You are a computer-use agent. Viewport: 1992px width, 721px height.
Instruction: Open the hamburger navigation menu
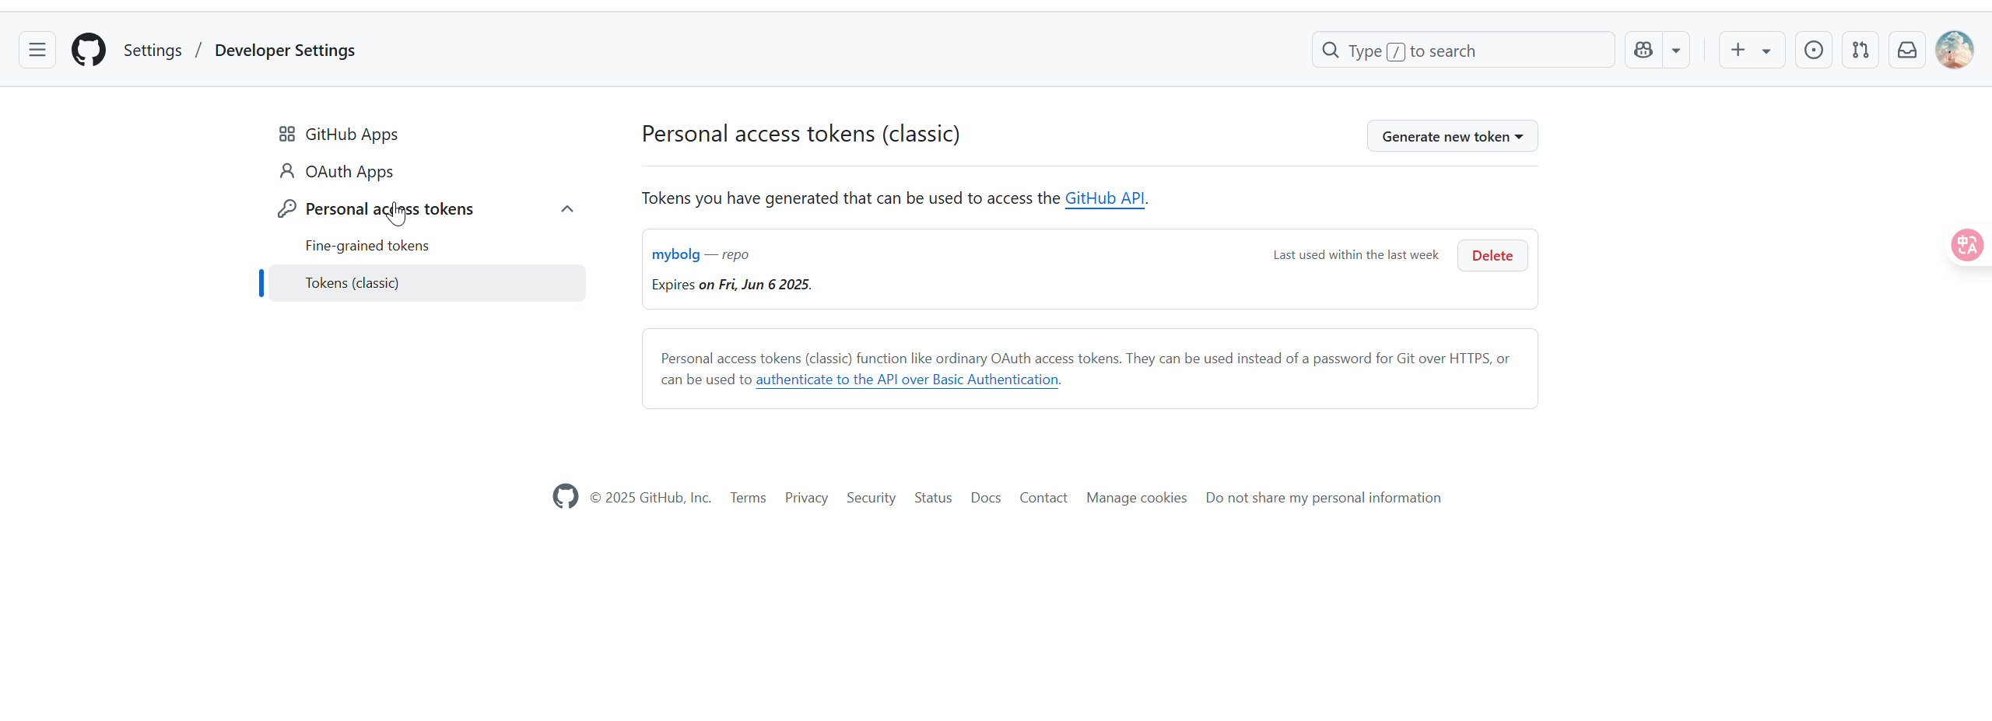click(37, 51)
